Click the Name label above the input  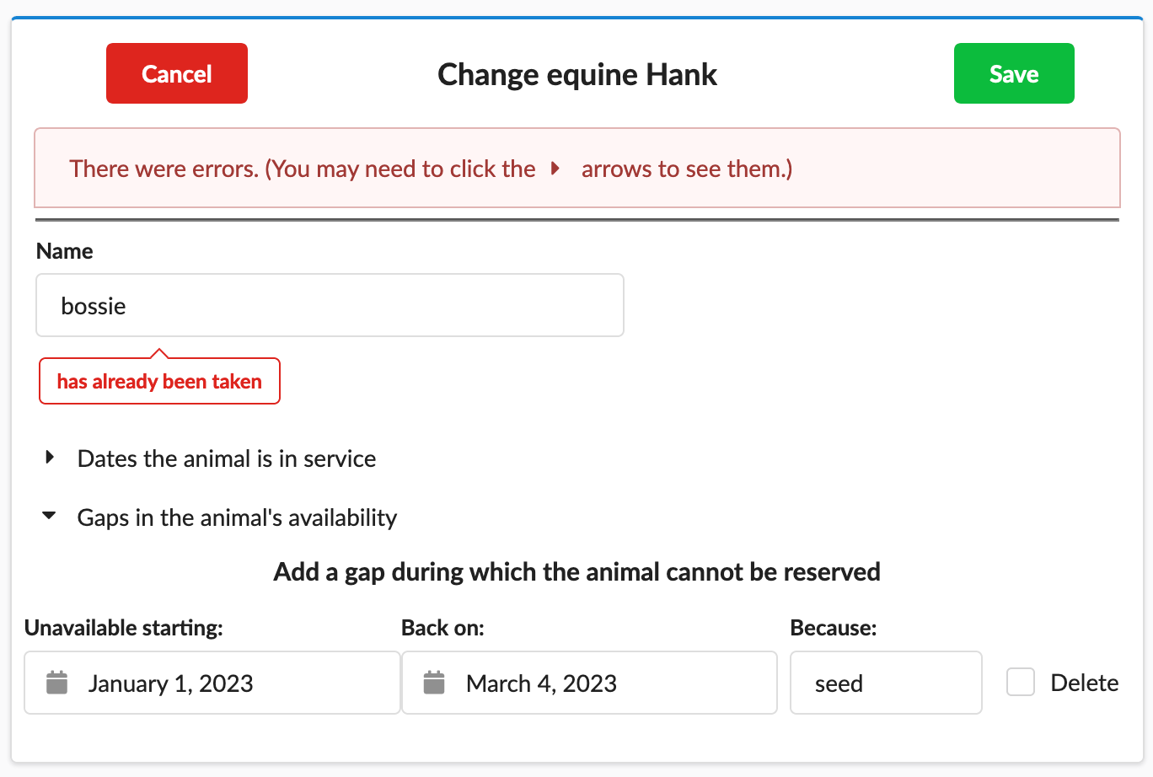(x=65, y=251)
